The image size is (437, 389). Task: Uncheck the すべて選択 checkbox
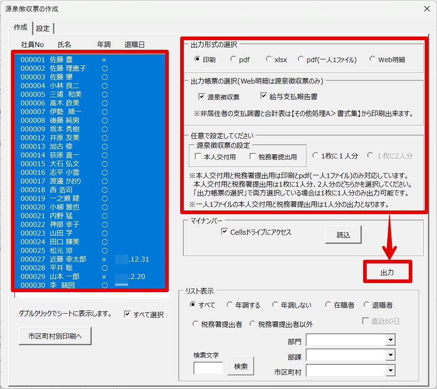tap(127, 314)
